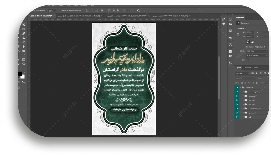Select the Type tool in the toolbar
The height and width of the screenshot is (157, 271).
(x=24, y=55)
